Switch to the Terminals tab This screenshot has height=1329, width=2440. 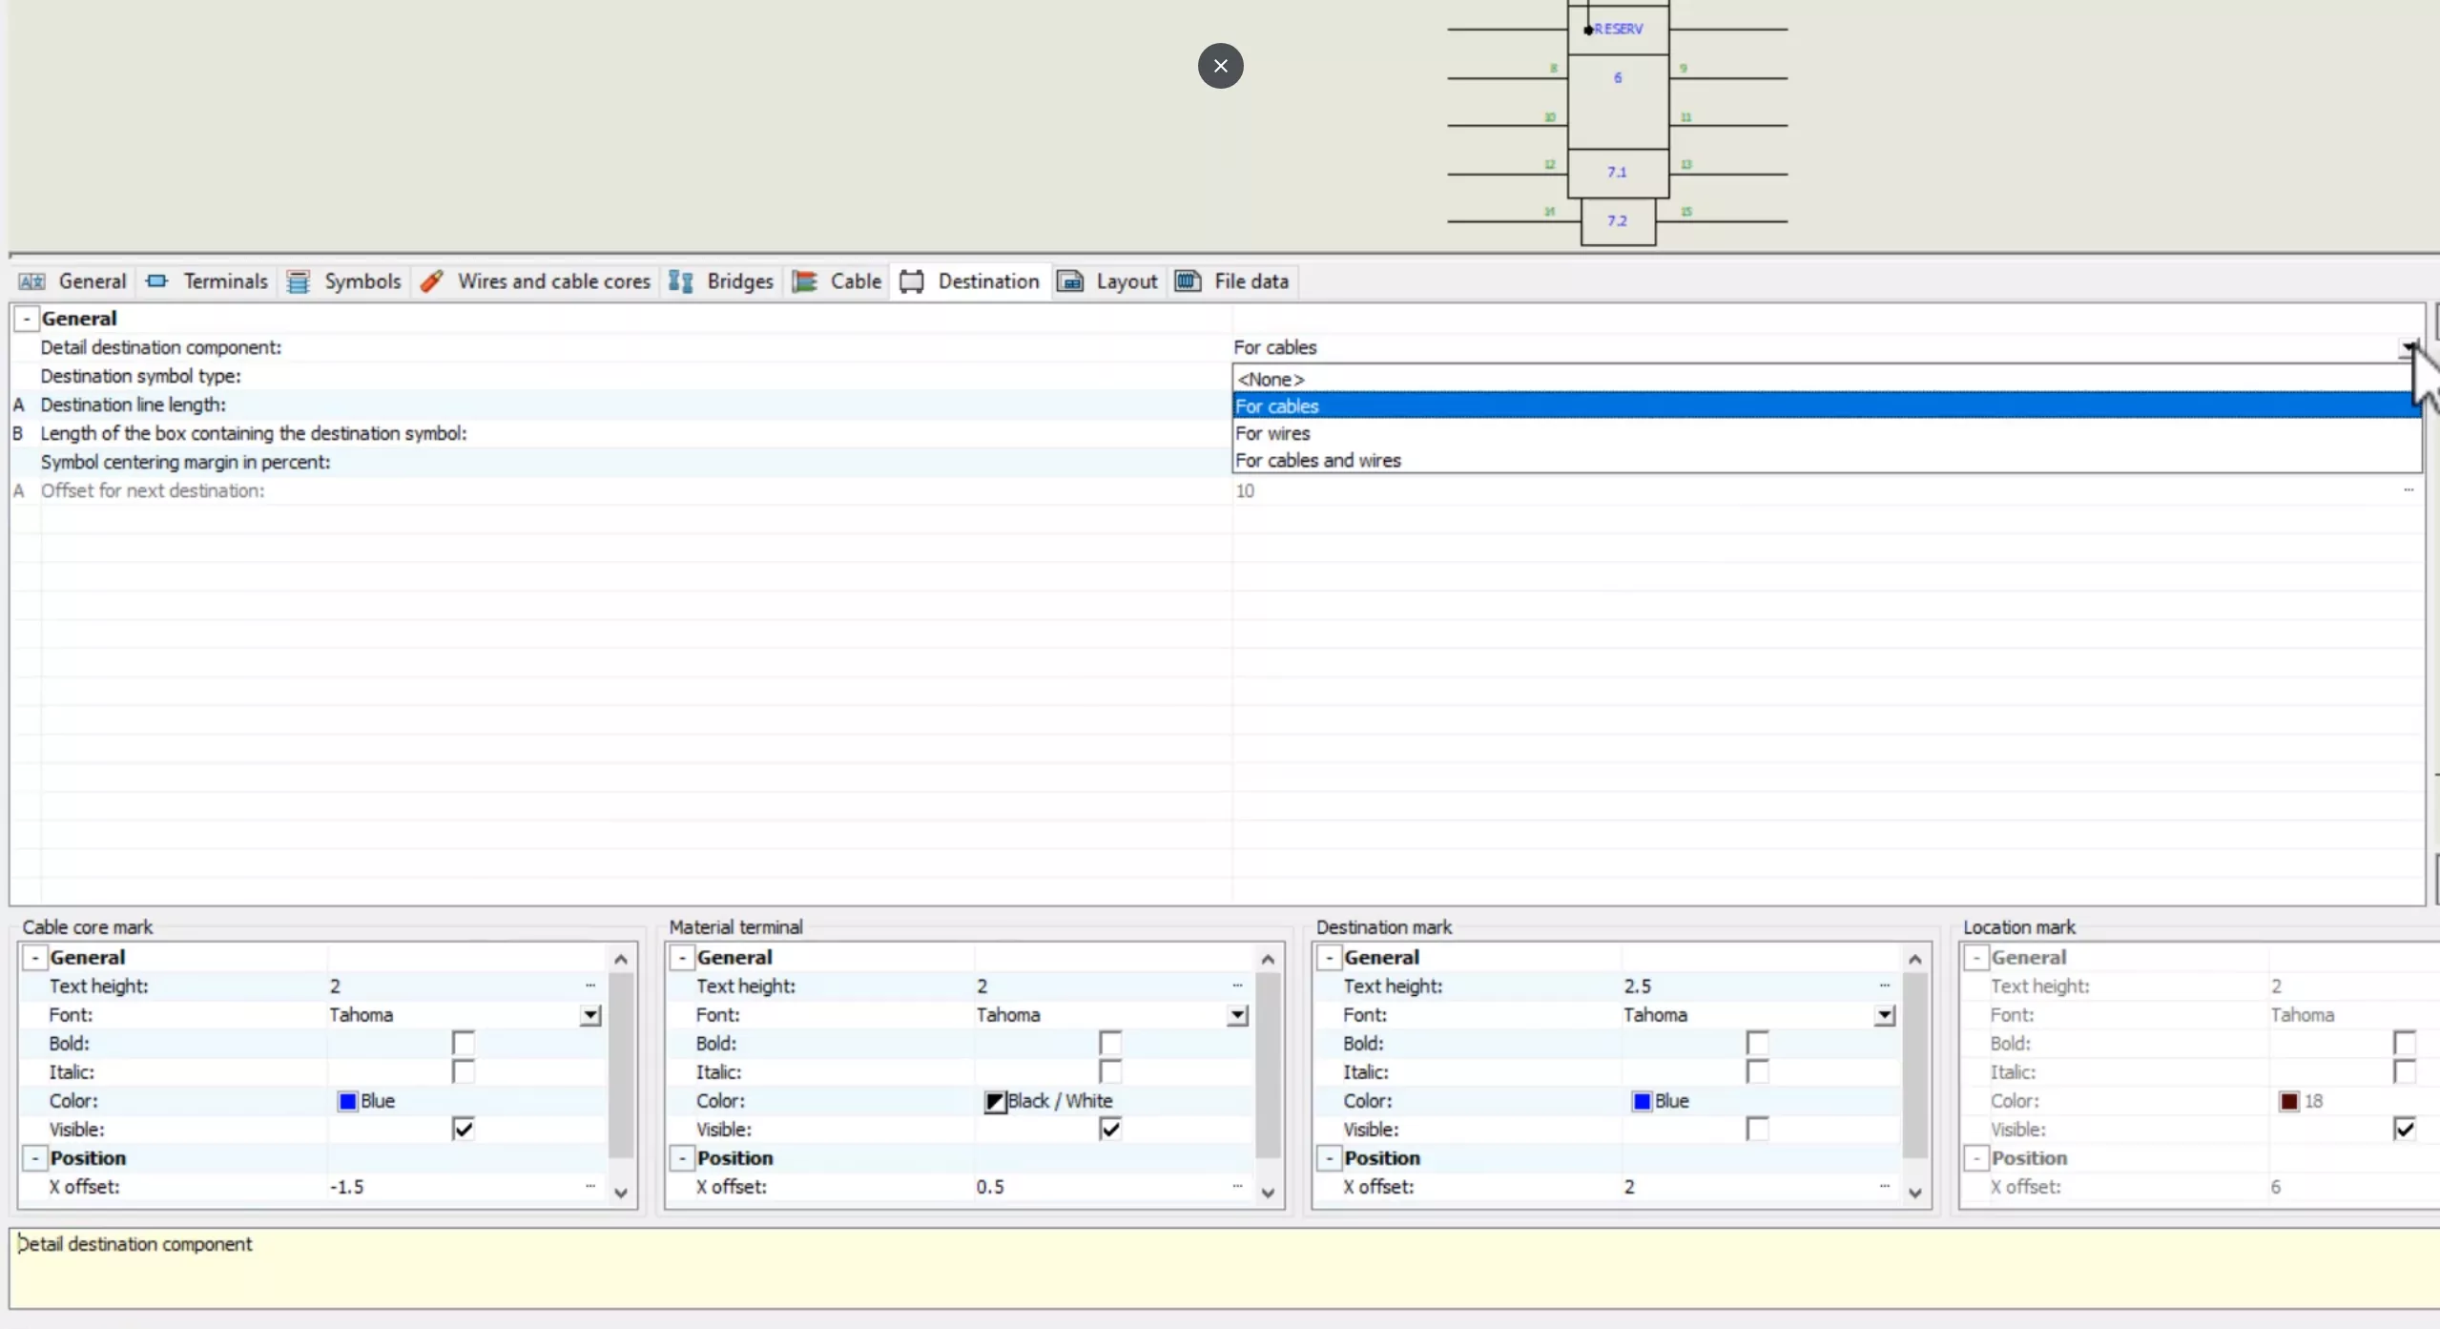[x=207, y=281]
